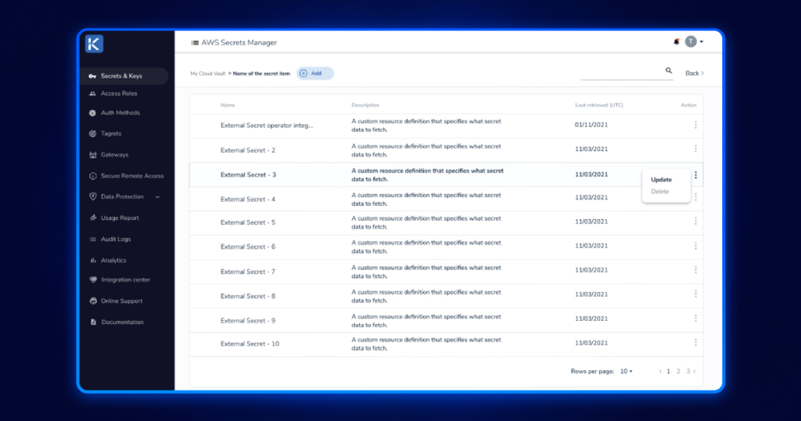
Task: Click the Description column header
Action: coord(365,105)
